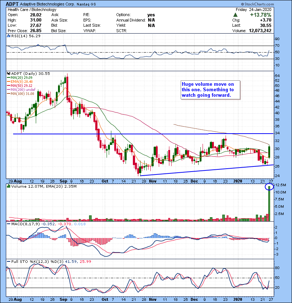Select the Prev Close value 26.85
292x303 pixels.
36,31
